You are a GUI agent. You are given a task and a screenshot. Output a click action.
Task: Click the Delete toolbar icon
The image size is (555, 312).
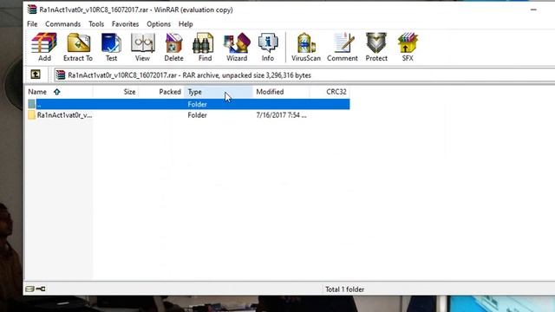tap(173, 47)
